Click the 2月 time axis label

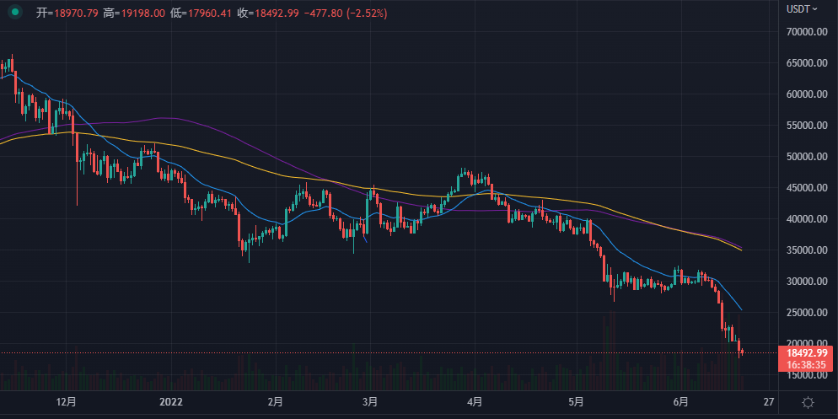[275, 401]
